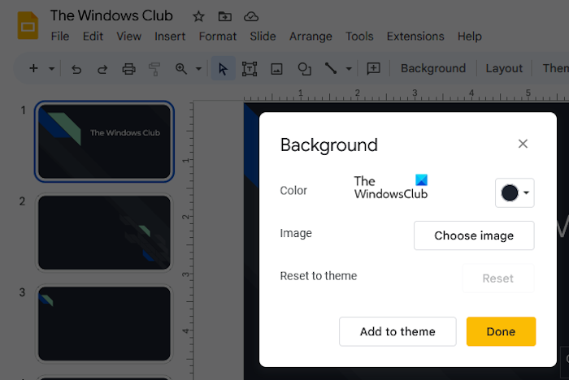The height and width of the screenshot is (380, 569).
Task: Check the cloud document status icon
Action: [x=250, y=16]
